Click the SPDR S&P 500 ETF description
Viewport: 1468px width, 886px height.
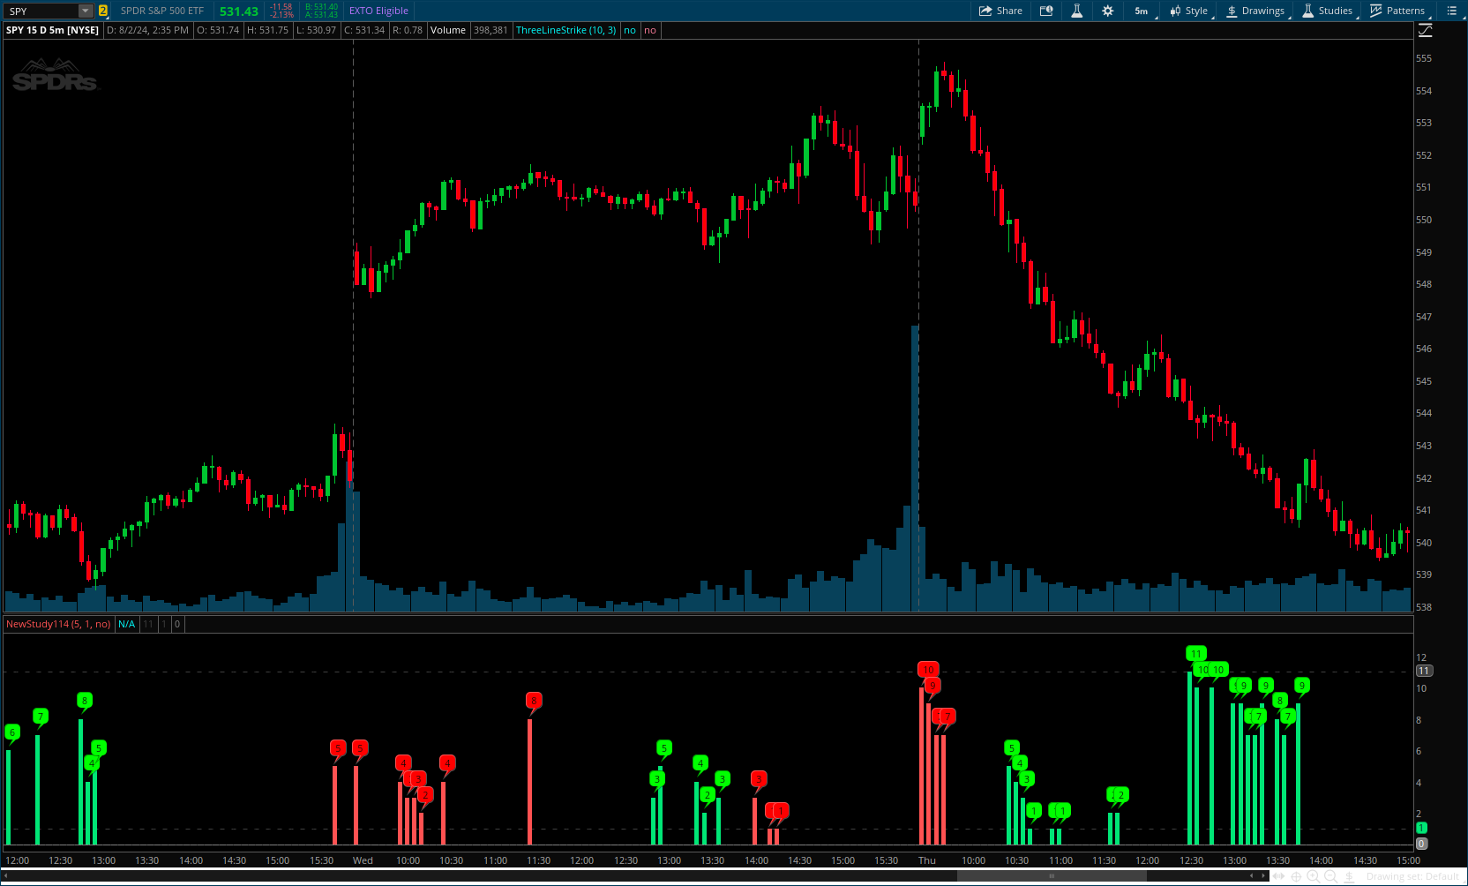162,11
